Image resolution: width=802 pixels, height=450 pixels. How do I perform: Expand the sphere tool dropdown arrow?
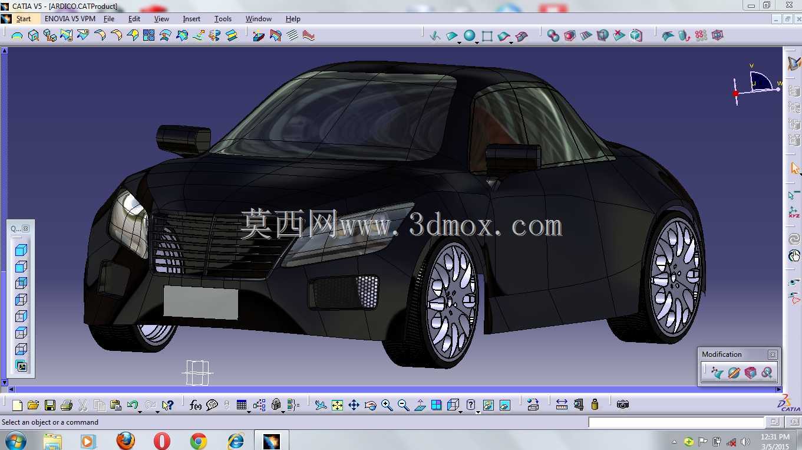pyautogui.click(x=477, y=43)
